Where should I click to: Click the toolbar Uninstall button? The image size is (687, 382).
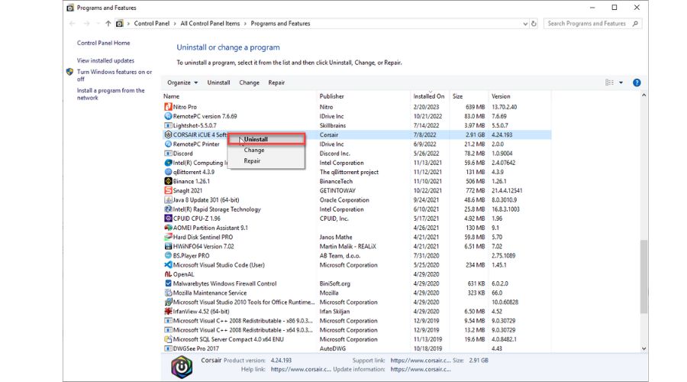(x=218, y=83)
